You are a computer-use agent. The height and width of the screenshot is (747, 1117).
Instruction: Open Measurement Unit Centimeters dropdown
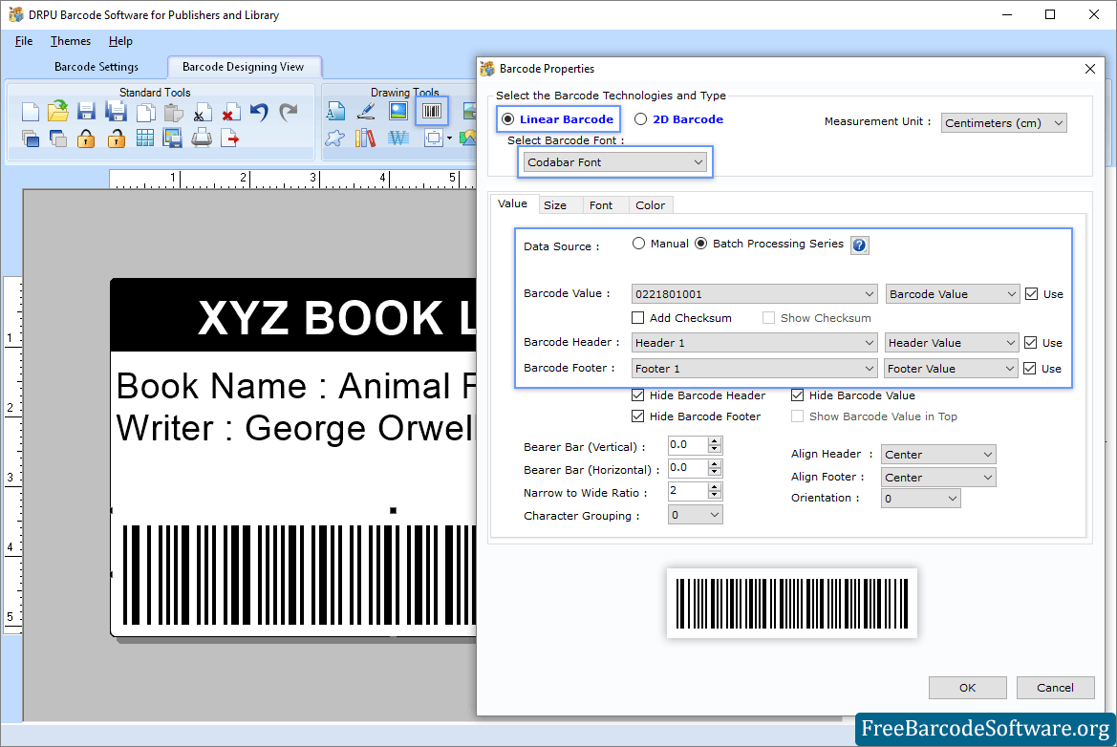pyautogui.click(x=1003, y=122)
